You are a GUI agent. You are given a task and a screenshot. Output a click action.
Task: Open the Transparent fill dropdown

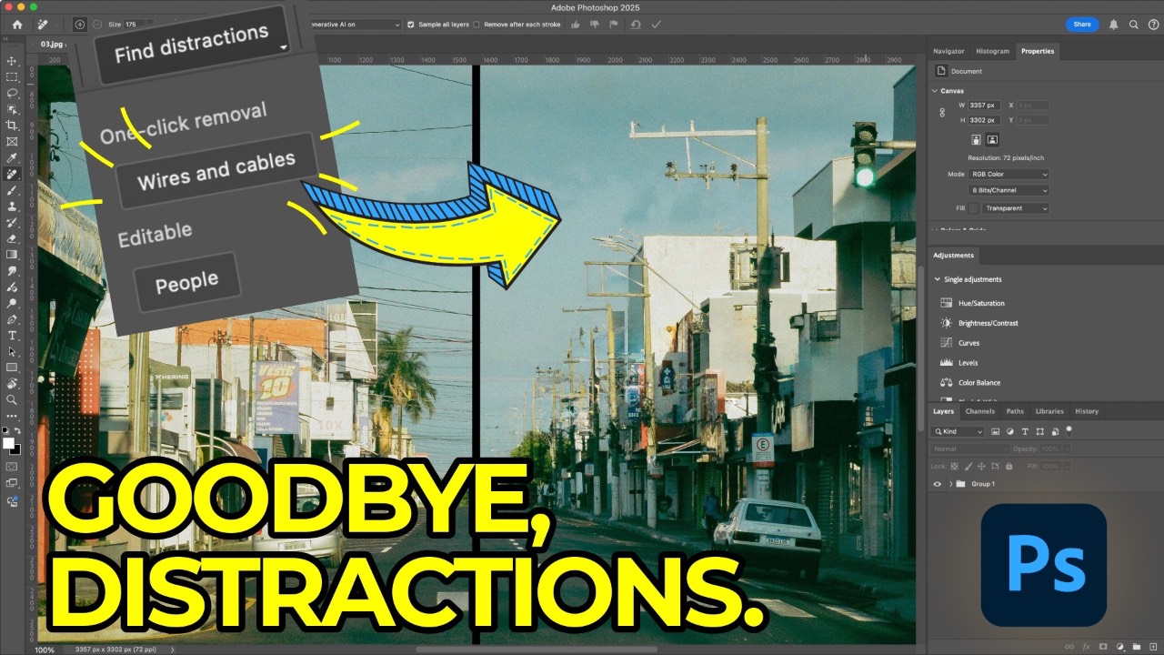click(x=1016, y=208)
